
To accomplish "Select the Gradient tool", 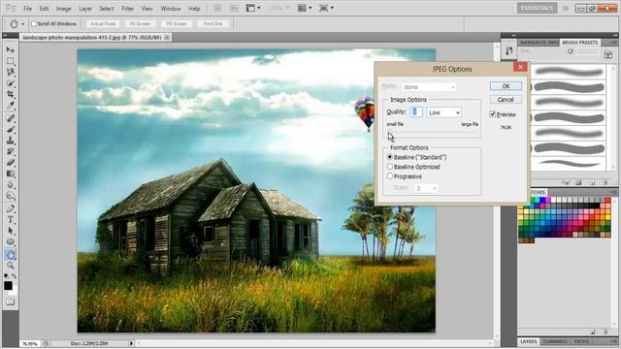I will click(x=11, y=174).
